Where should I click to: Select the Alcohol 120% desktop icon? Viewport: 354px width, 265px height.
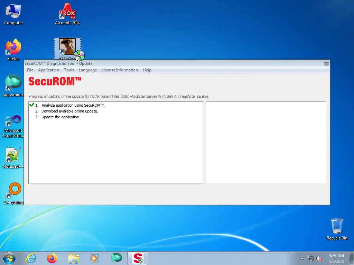click(67, 14)
